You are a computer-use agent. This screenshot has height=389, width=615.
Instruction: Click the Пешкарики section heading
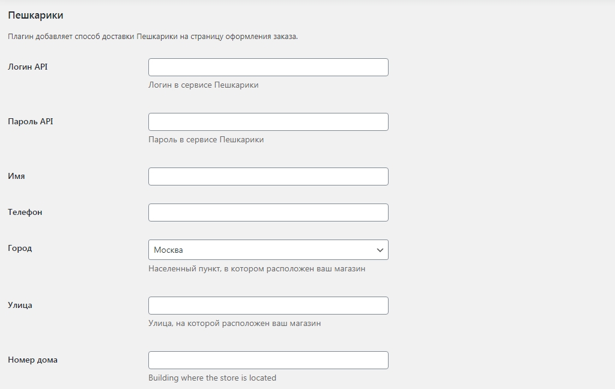click(35, 15)
